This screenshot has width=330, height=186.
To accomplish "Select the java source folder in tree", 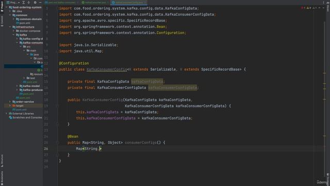I will point(35,54).
